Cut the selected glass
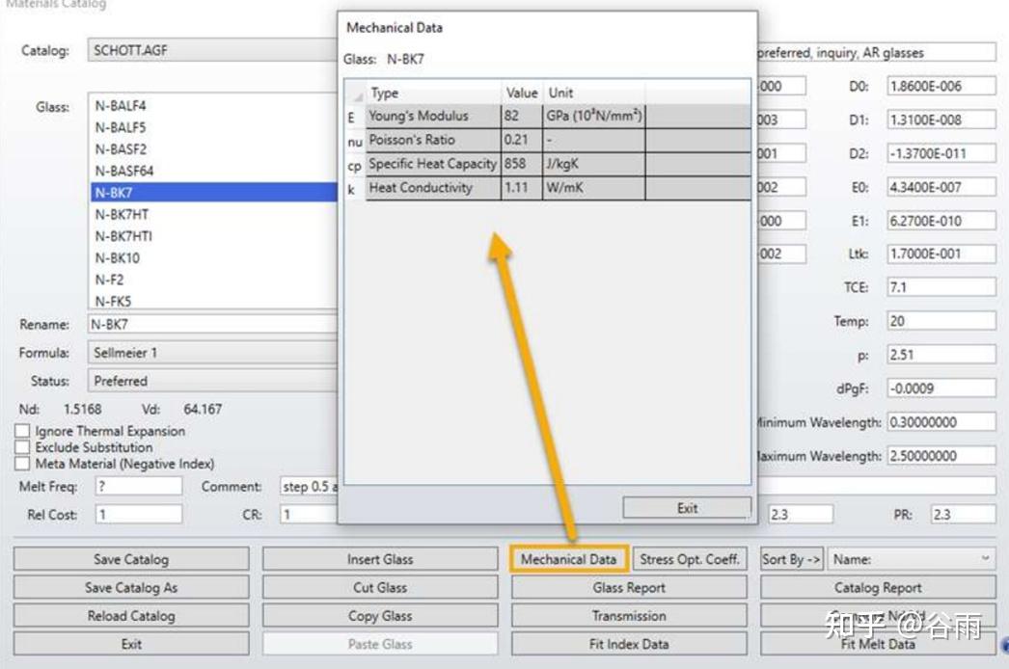Image resolution: width=1009 pixels, height=669 pixels. 379,587
